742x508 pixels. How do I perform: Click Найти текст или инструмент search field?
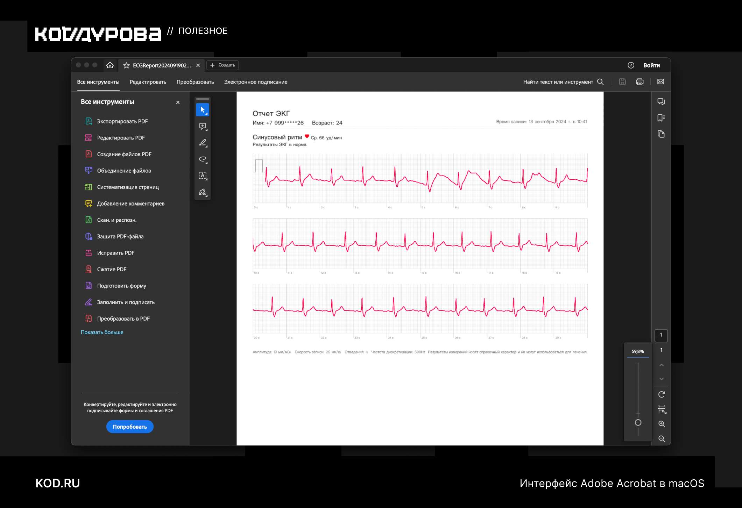563,82
